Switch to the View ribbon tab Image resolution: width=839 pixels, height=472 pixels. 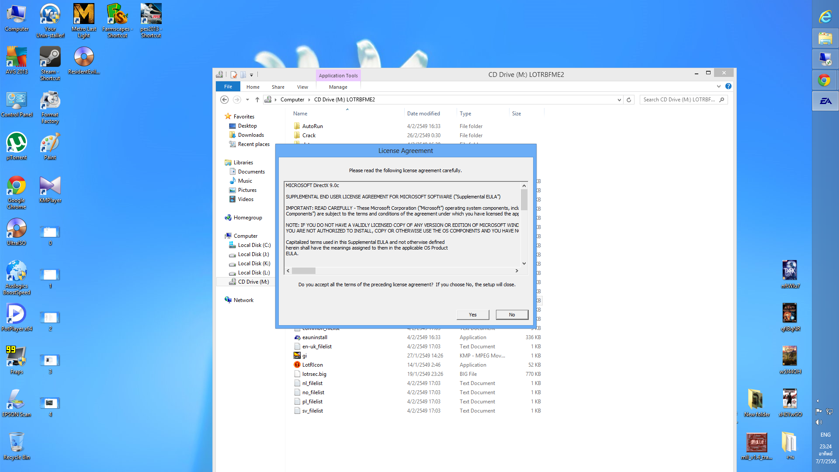[302, 87]
